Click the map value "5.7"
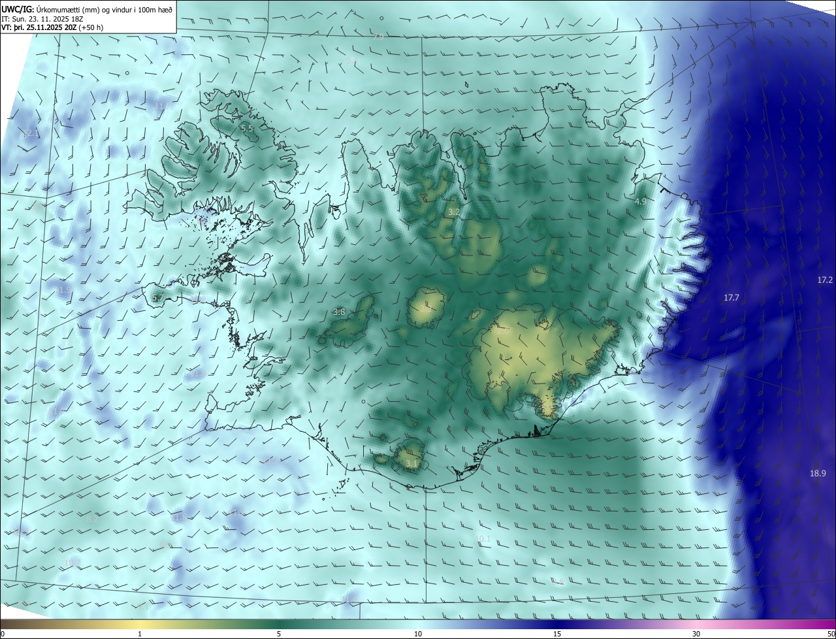This screenshot has height=639, width=836. coord(157,298)
